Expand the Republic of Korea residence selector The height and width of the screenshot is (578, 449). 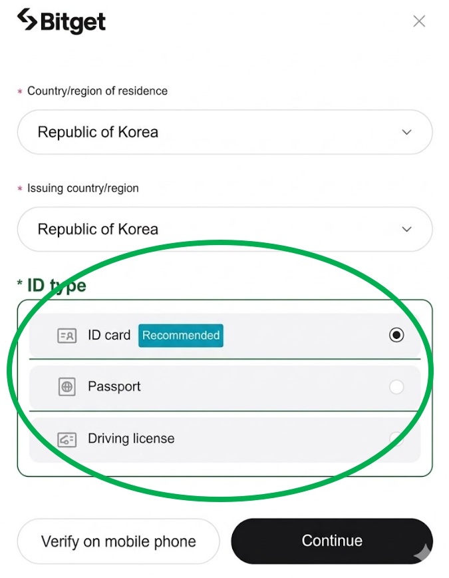point(224,132)
